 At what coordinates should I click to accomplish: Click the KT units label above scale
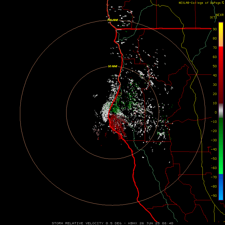point(213,17)
